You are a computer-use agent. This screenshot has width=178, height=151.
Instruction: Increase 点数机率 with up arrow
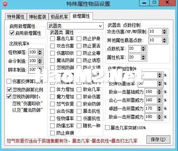coord(143,47)
